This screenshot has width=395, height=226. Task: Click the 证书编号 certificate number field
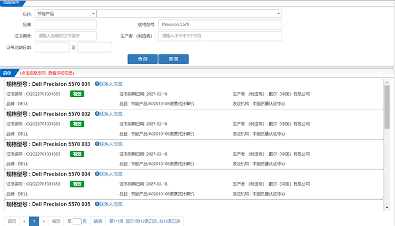click(x=66, y=36)
